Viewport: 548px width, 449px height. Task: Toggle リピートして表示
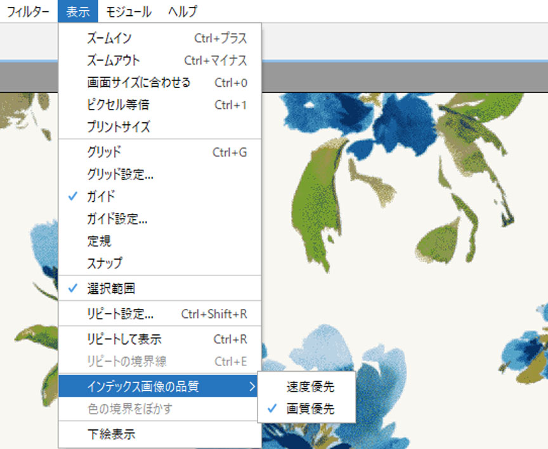[160, 339]
